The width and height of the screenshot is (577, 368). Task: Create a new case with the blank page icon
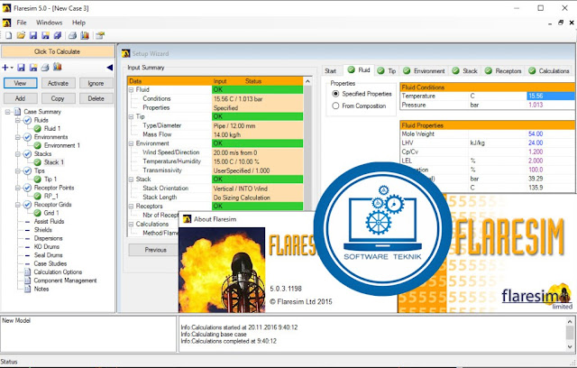click(8, 35)
